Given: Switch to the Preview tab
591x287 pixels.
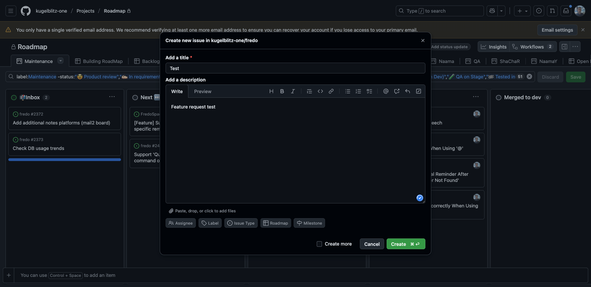Looking at the screenshot, I should click(203, 92).
